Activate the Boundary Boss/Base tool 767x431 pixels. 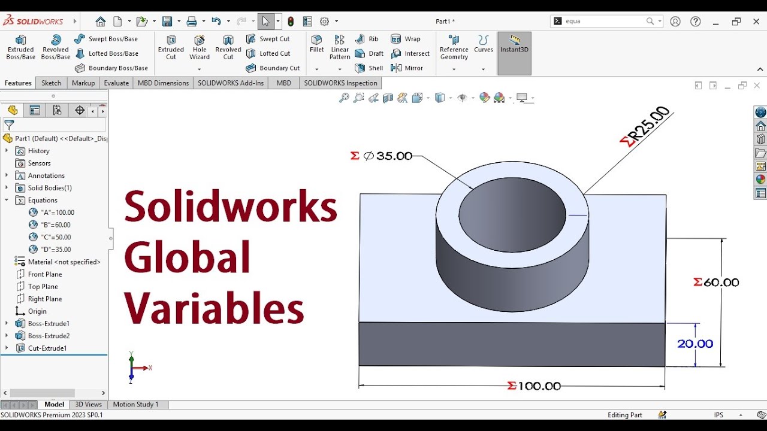click(111, 68)
